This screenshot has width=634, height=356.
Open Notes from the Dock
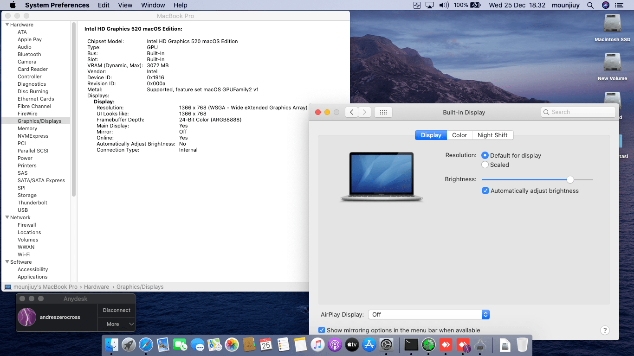point(300,344)
